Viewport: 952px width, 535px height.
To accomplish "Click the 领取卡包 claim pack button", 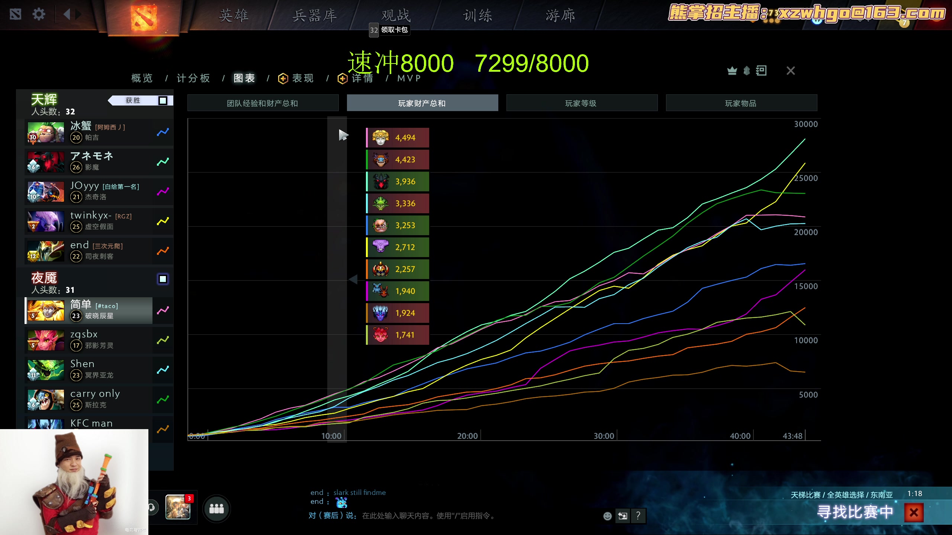I will point(394,30).
